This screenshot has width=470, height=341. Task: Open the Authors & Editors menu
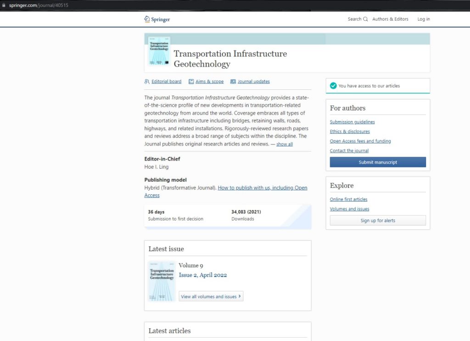pyautogui.click(x=390, y=19)
